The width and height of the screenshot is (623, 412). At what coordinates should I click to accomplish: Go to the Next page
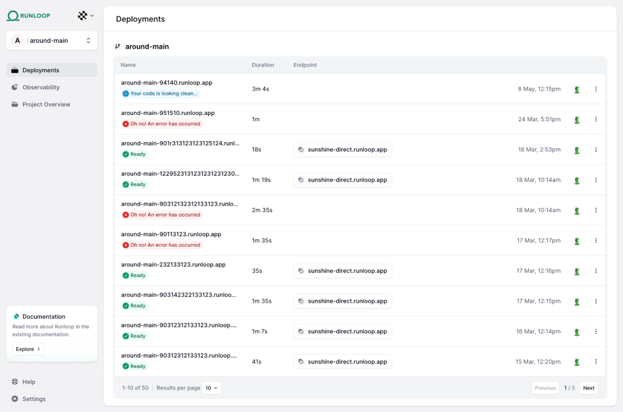coord(588,388)
